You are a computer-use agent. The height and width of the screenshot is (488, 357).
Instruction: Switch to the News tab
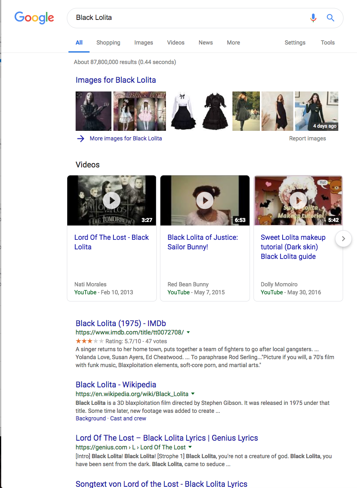[x=206, y=43]
